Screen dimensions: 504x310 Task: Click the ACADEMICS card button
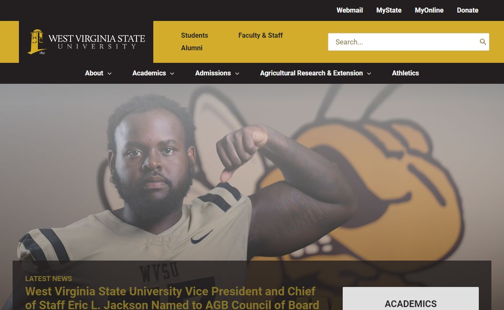point(411,299)
